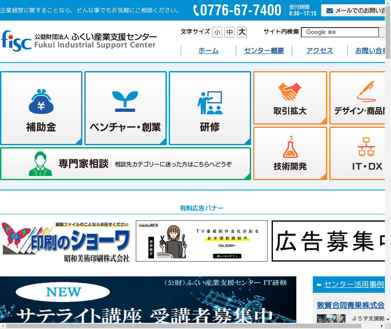Go to ホーム in navigation menu
391x329 pixels.
click(x=208, y=51)
